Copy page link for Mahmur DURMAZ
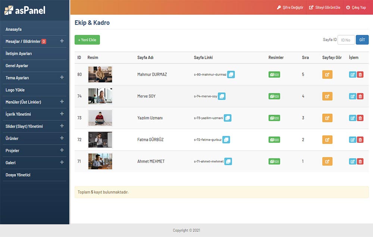Image resolution: width=373 pixels, height=237 pixels. click(x=231, y=74)
